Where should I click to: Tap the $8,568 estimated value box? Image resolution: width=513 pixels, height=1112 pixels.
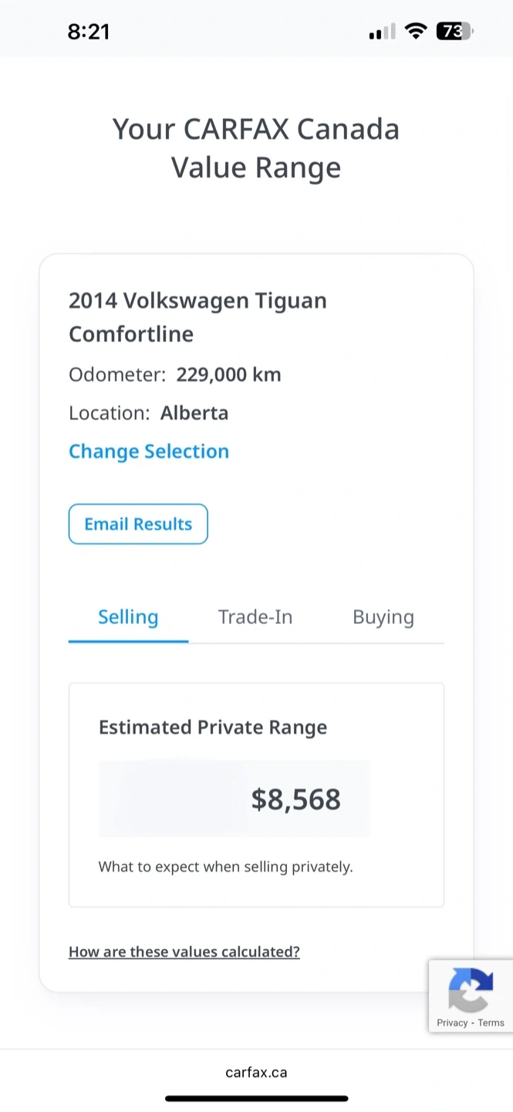coord(234,799)
